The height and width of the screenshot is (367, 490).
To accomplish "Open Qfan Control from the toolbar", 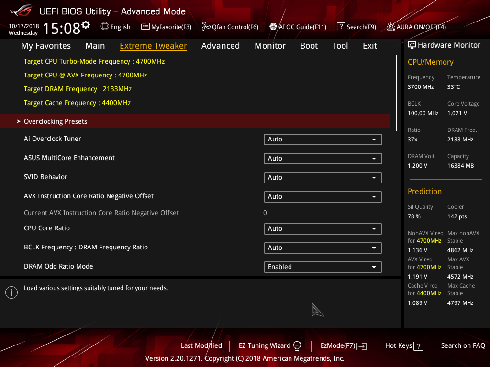I will [230, 27].
